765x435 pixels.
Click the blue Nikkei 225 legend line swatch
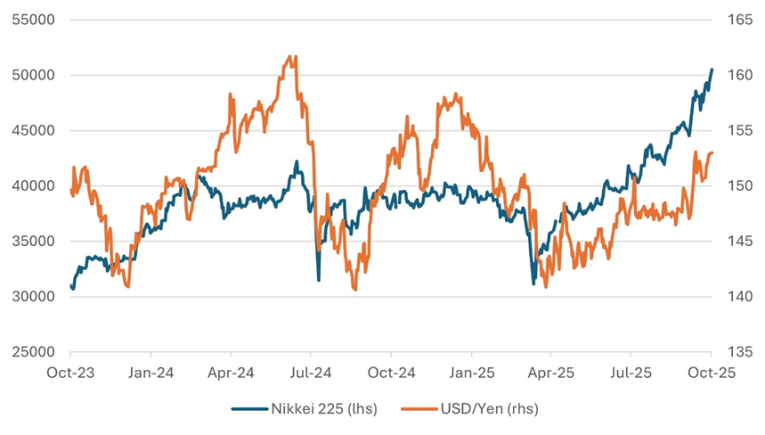[x=248, y=409]
